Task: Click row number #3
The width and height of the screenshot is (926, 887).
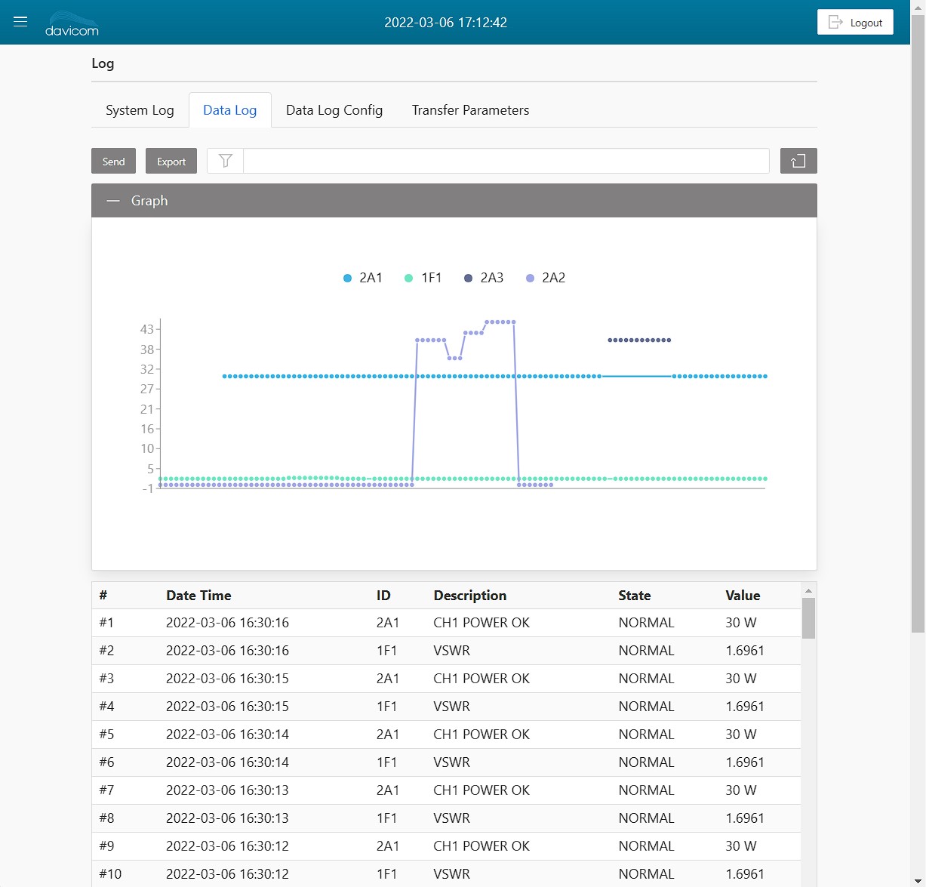Action: point(106,679)
